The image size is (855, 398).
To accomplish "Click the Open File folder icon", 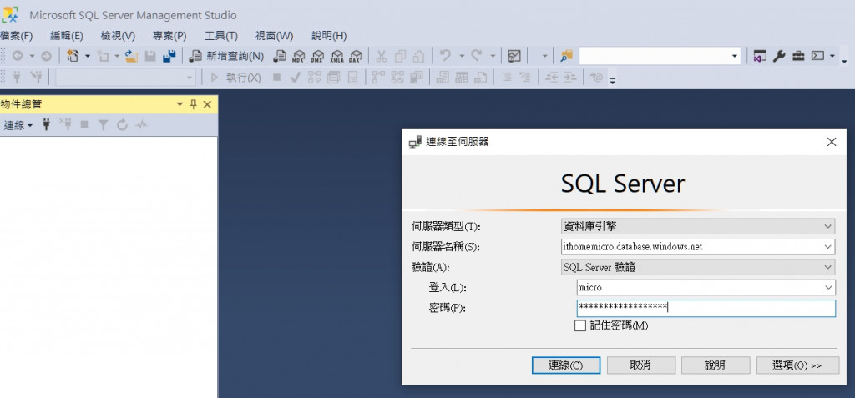I will [131, 56].
